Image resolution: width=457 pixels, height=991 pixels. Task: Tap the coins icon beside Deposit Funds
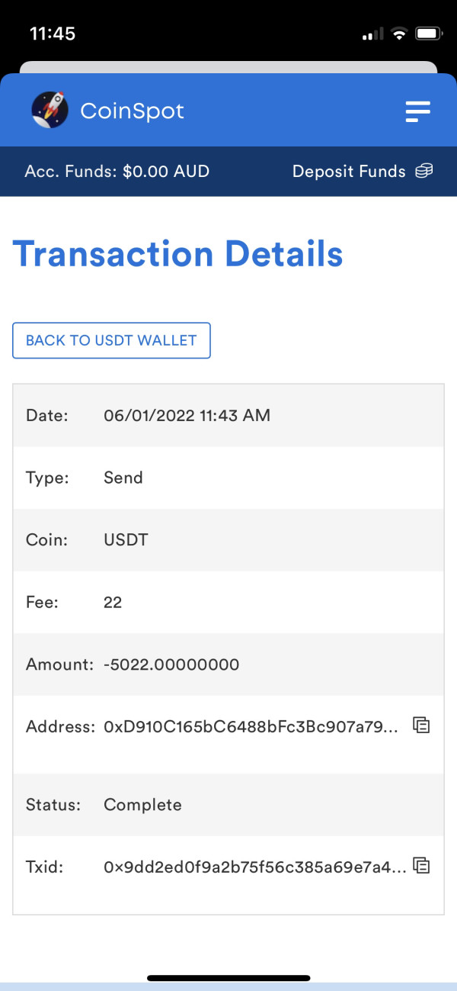point(423,172)
